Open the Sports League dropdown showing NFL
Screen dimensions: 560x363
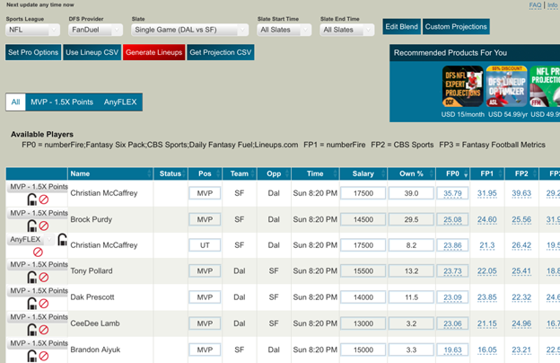click(32, 30)
